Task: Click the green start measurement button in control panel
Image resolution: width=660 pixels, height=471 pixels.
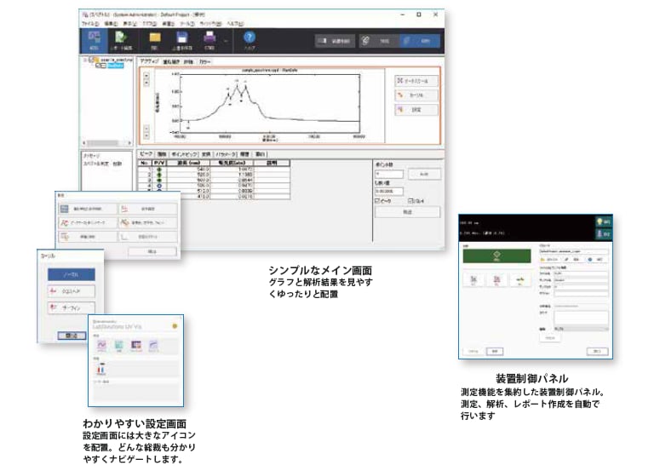Action: (x=496, y=256)
